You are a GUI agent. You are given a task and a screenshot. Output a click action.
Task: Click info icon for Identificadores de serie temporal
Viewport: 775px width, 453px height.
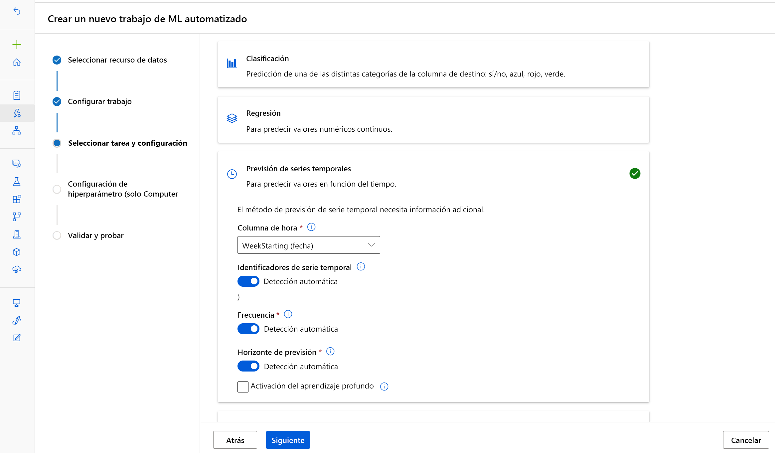361,266
